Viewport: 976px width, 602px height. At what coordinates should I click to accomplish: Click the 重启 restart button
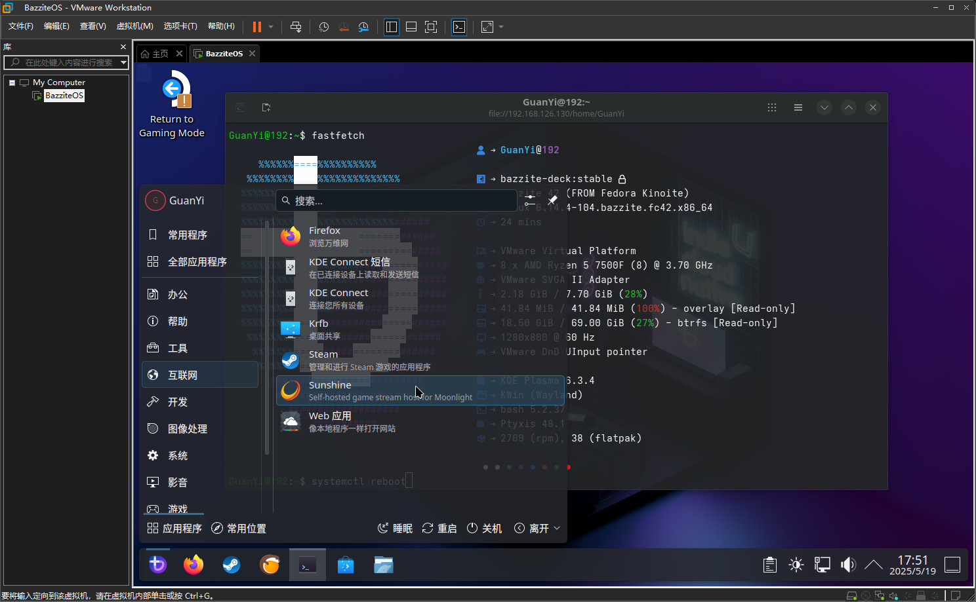pyautogui.click(x=439, y=528)
